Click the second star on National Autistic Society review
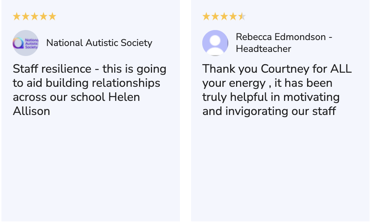The image size is (374, 224). [x=26, y=16]
